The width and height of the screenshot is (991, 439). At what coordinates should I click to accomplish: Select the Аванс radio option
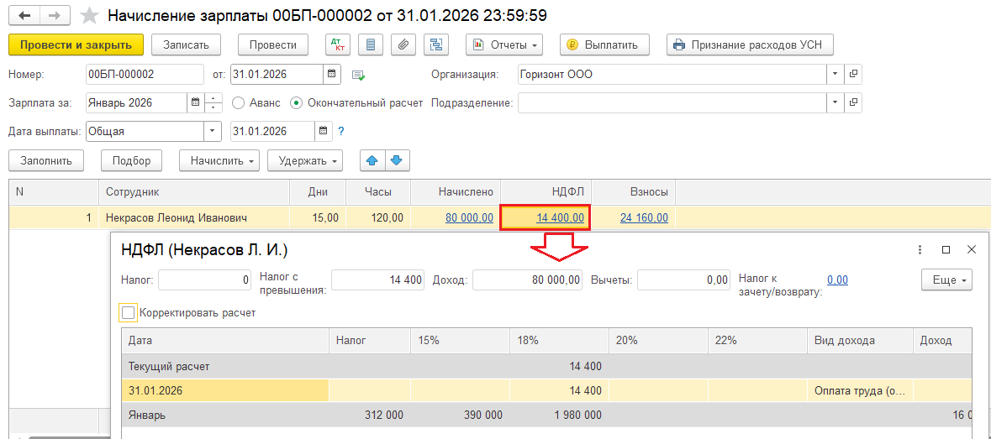(x=238, y=102)
